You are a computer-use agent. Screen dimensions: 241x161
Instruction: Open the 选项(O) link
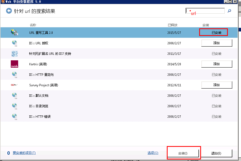coord(153,153)
